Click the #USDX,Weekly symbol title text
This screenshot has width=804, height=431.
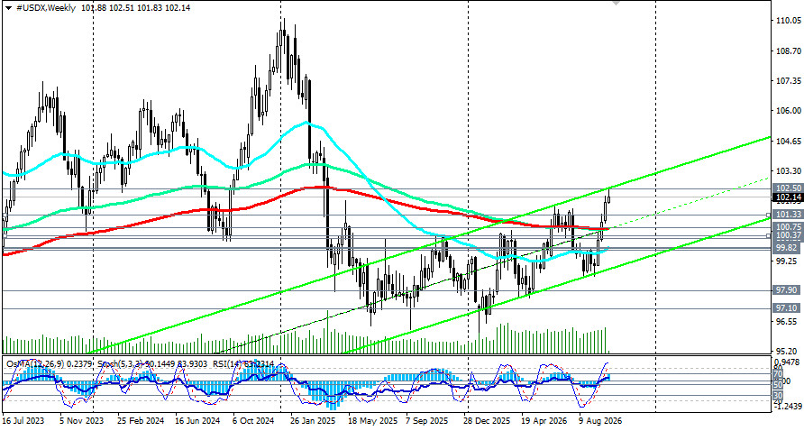click(x=45, y=8)
